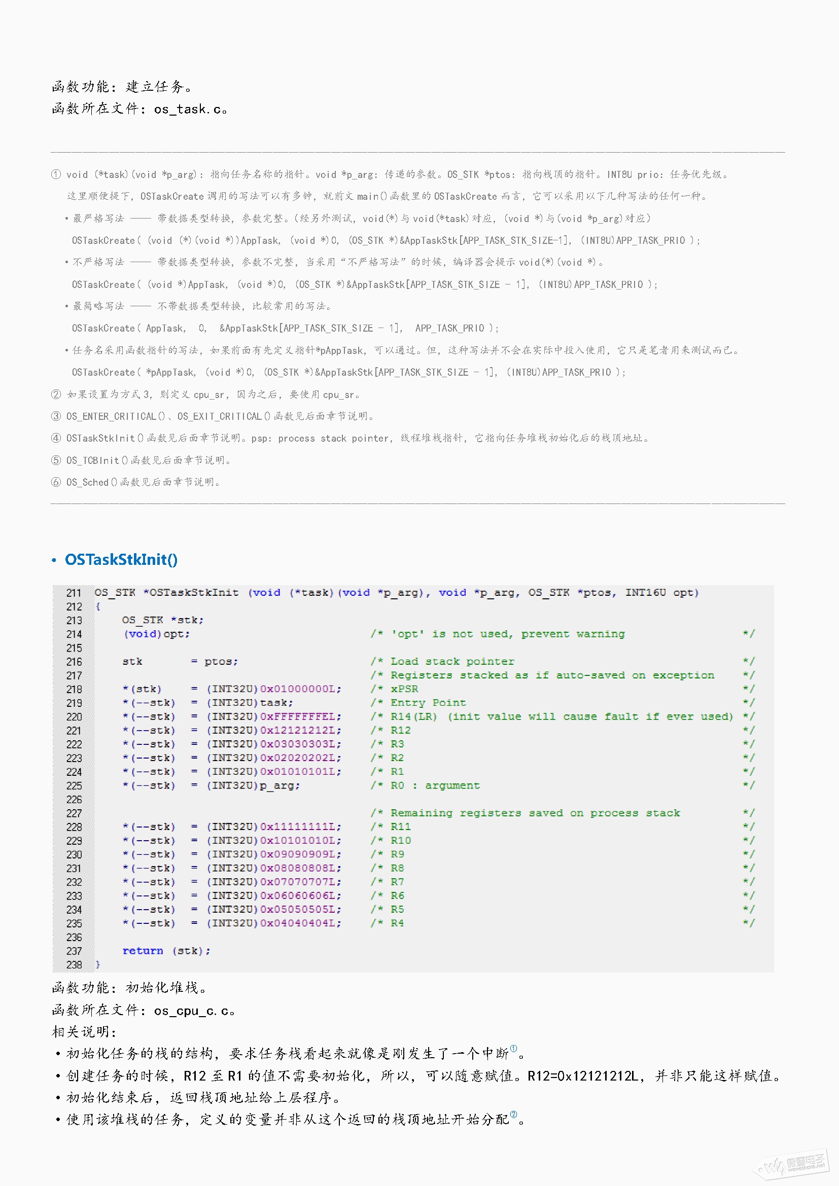Click line number 211 in code listing
This screenshot has height=1186, width=839.
[x=74, y=593]
